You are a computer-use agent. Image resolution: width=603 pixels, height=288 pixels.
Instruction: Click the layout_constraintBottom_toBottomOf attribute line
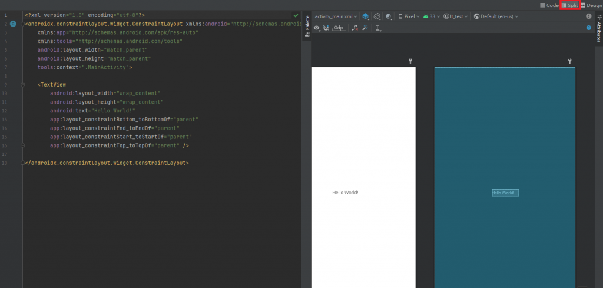pos(124,120)
